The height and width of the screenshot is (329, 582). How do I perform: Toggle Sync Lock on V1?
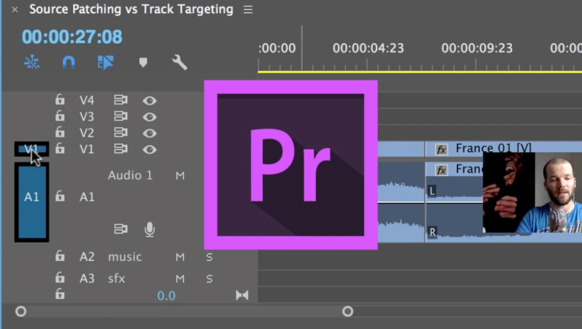pyautogui.click(x=121, y=149)
